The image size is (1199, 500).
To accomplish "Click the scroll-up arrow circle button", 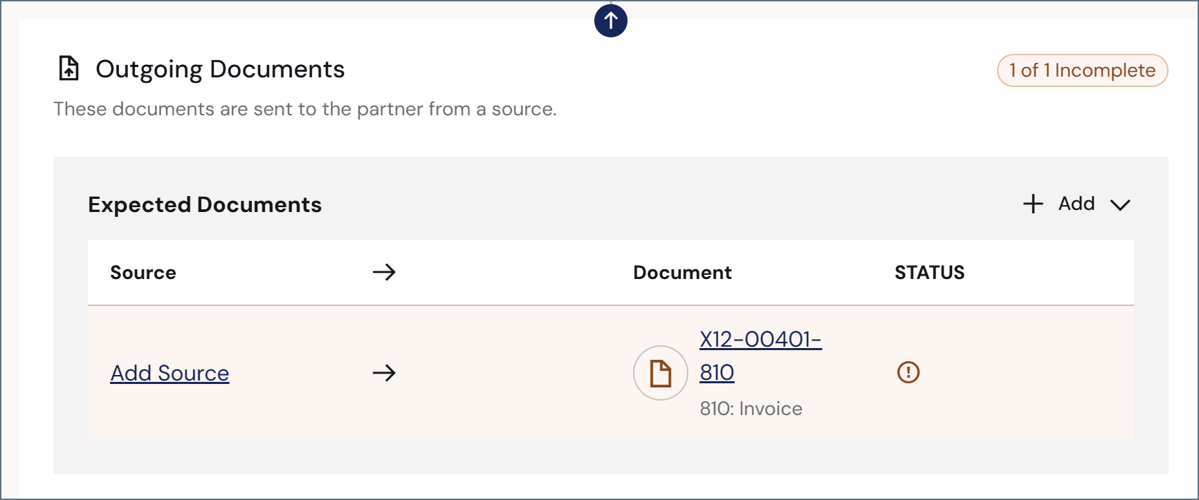I will tap(610, 21).
